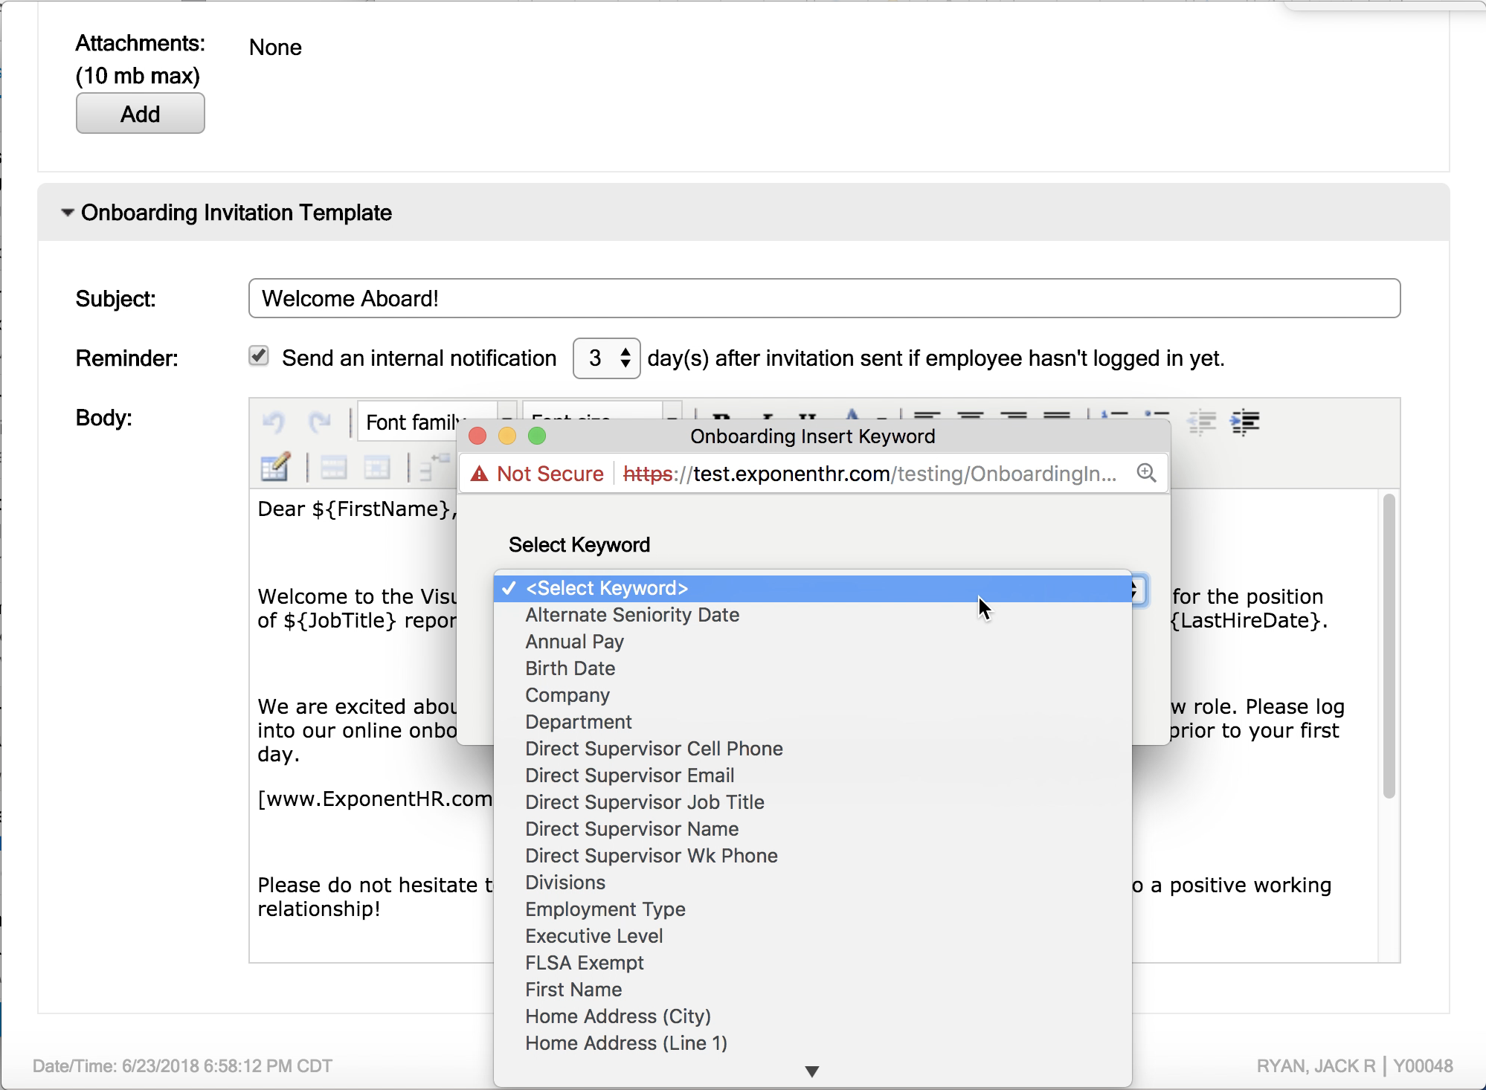This screenshot has width=1486, height=1090.
Task: Choose Direct Supervisor Email from the keyword list
Action: [629, 775]
